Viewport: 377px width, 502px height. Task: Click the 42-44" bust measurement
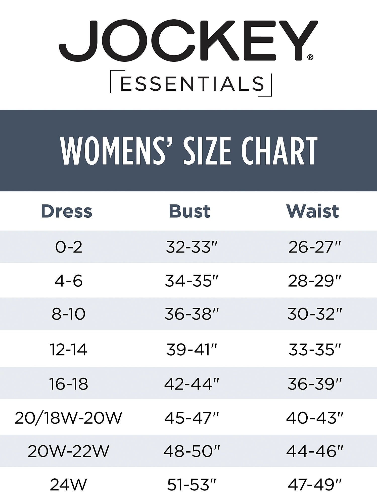coord(192,384)
